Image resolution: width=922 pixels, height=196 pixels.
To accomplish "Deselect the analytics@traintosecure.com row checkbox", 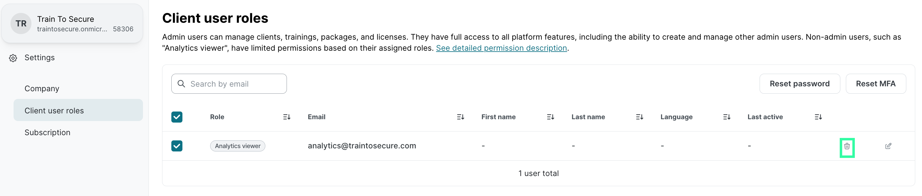I will [177, 146].
